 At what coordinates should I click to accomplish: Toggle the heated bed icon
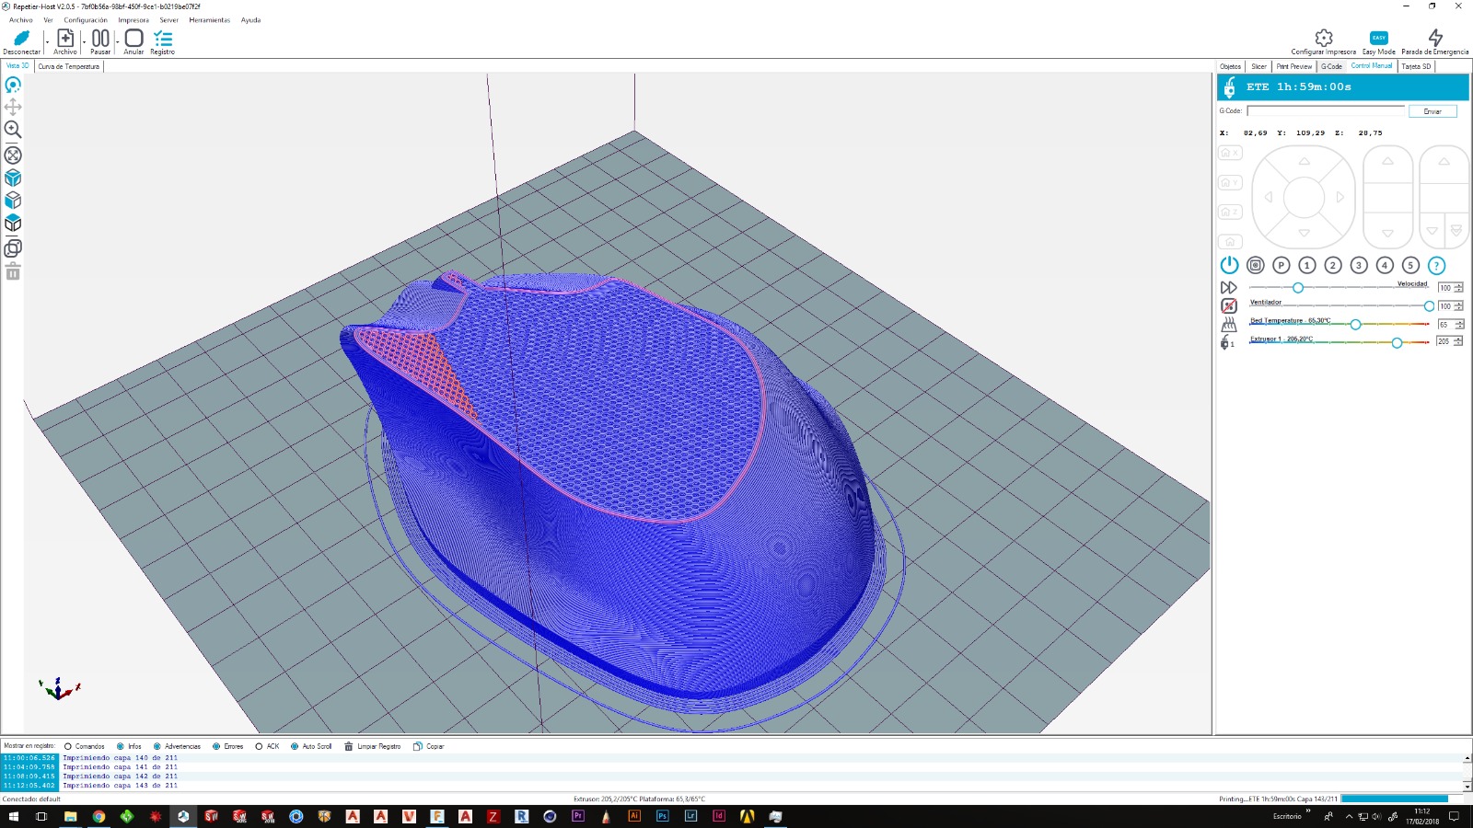coord(1229,324)
